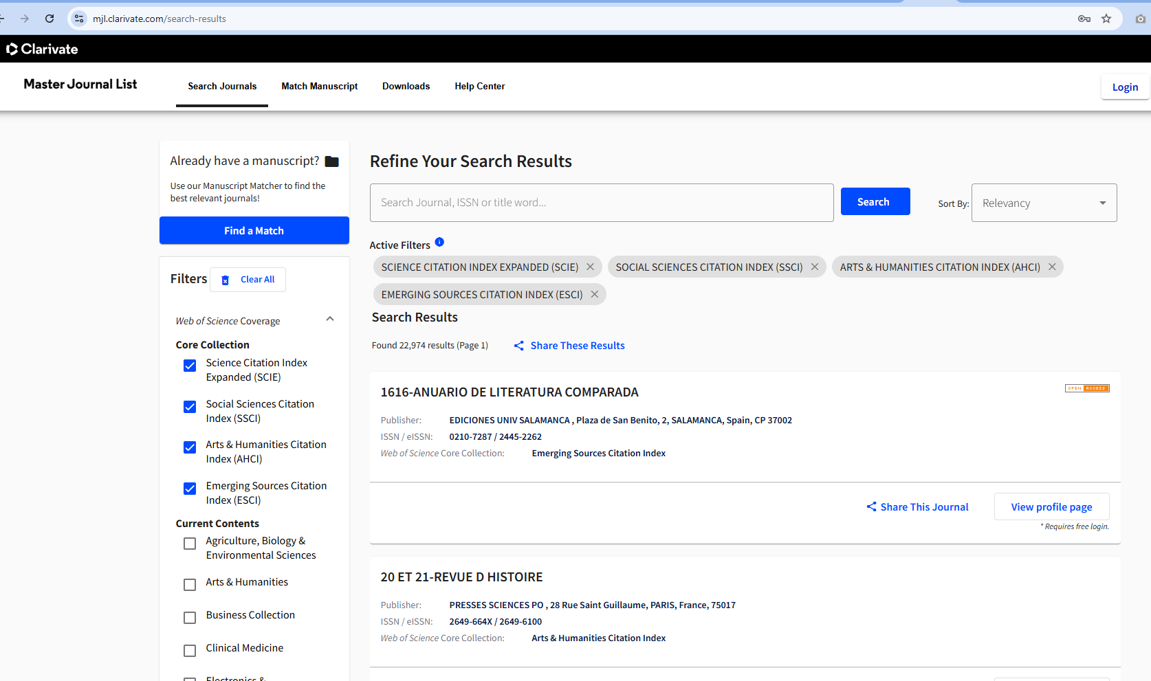Enable Clinical Medicine filter

pos(190,651)
